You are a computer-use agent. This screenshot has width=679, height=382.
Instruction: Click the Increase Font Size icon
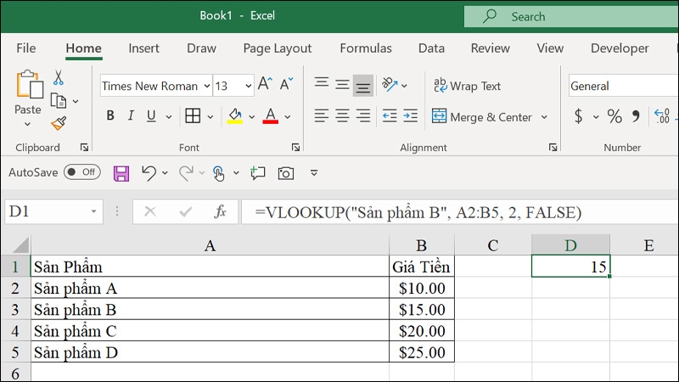click(x=265, y=86)
